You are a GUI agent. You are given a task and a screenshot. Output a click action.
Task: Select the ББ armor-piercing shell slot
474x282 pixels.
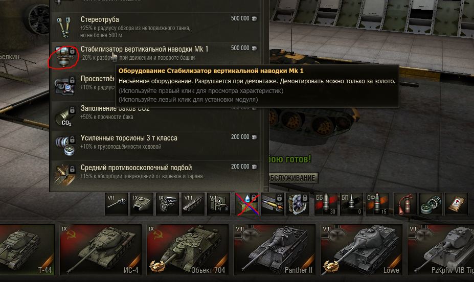click(x=326, y=204)
